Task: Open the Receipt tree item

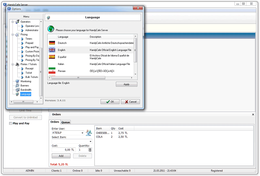Action: tap(29, 69)
